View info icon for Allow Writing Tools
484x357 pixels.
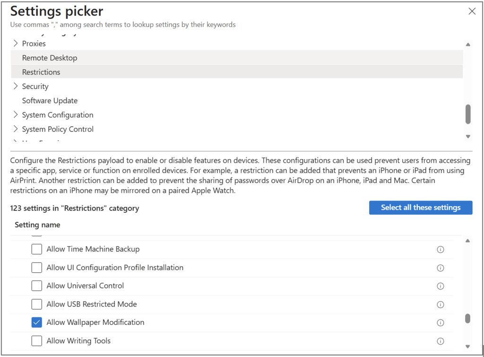(440, 341)
